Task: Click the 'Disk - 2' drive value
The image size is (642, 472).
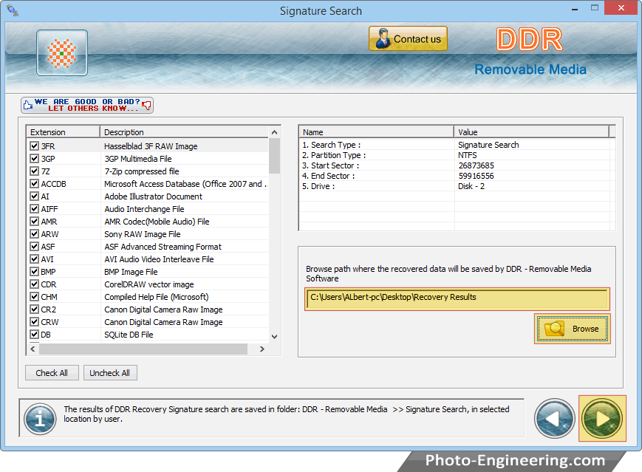Action: [x=471, y=186]
